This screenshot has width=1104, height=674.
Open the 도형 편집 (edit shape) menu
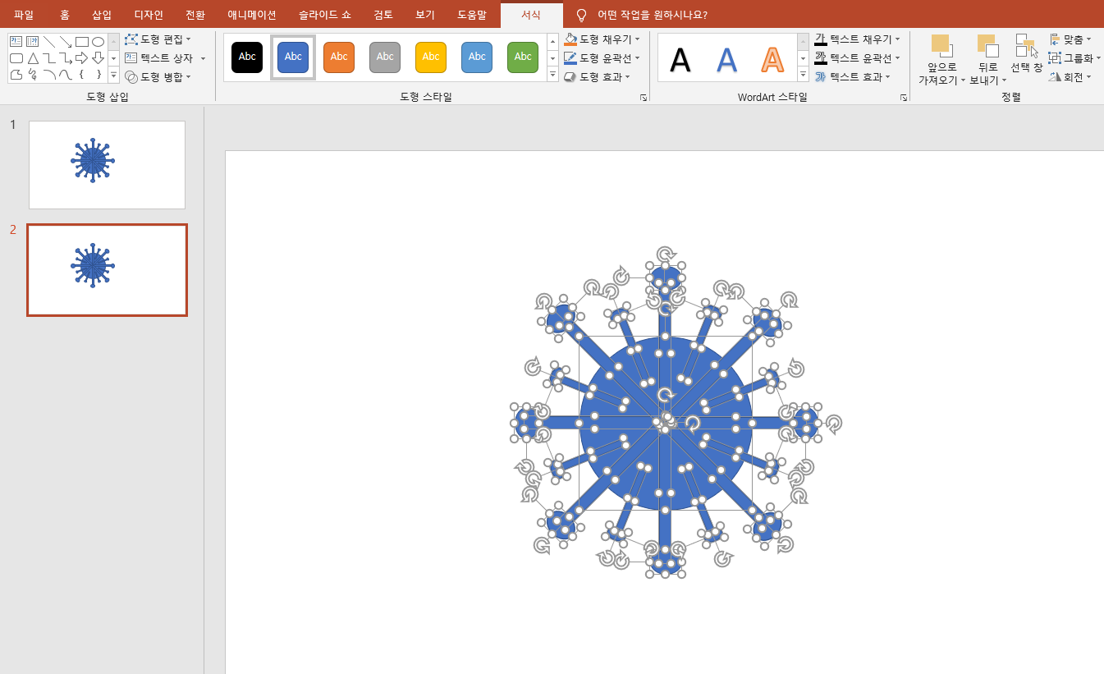click(158, 39)
